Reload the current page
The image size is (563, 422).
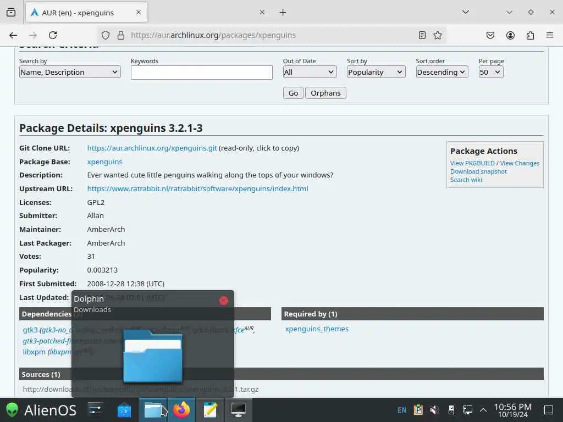point(53,35)
